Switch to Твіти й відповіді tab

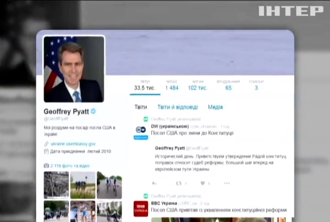[177, 107]
